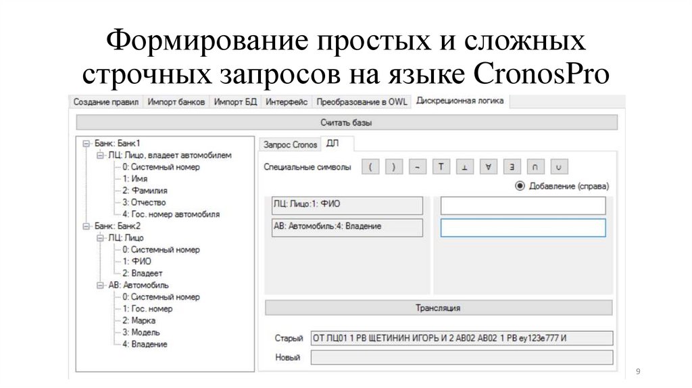Click the Специальные символы label
Screen dimensions: 692x388
[x=307, y=167]
